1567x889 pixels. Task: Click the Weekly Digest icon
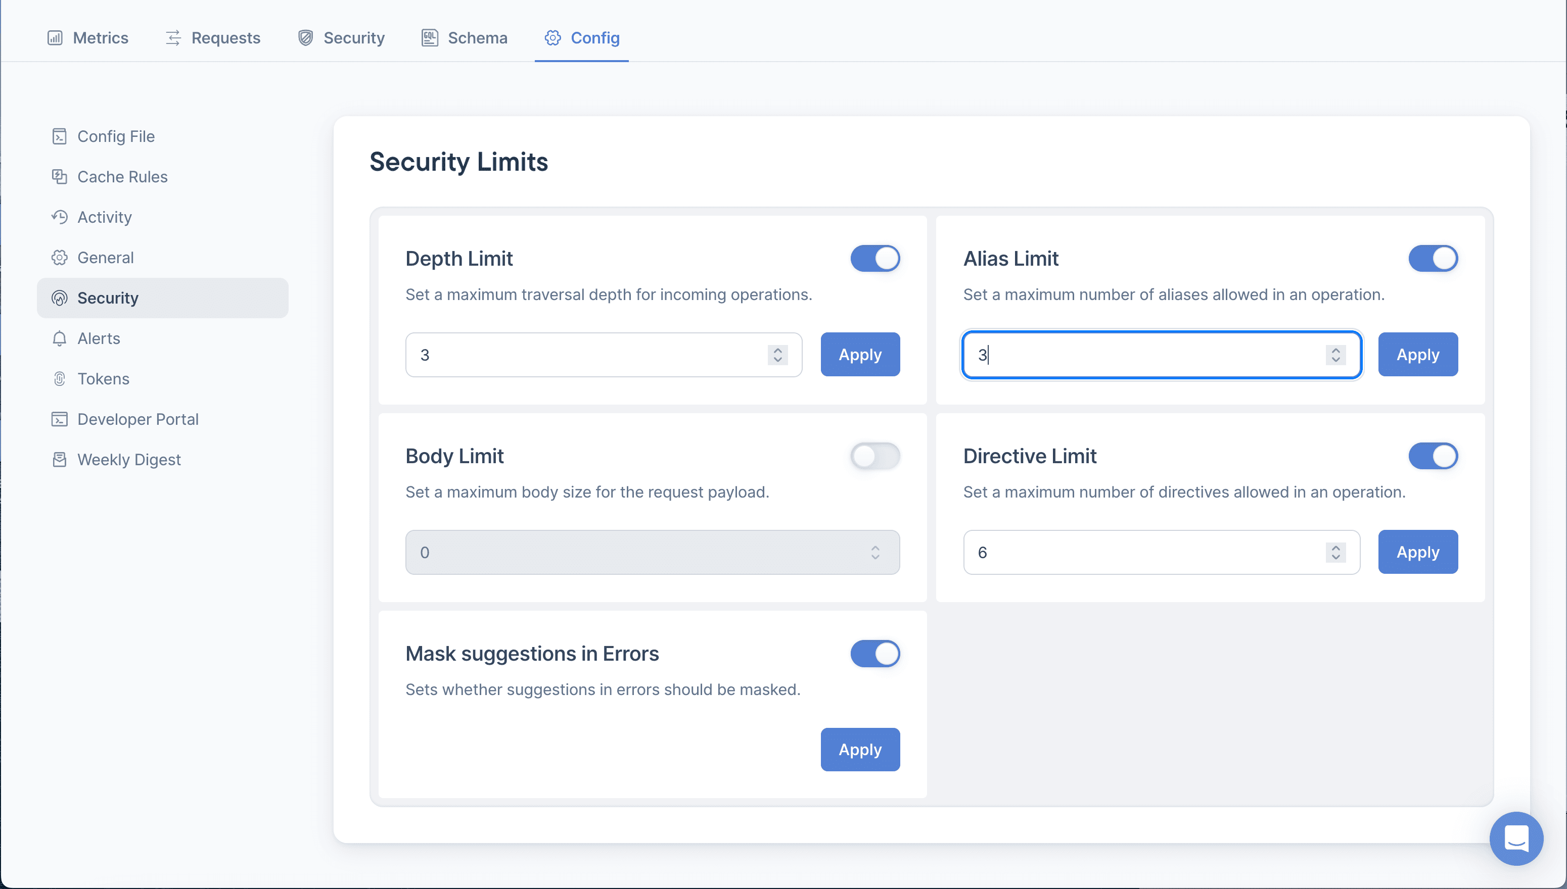click(x=59, y=460)
